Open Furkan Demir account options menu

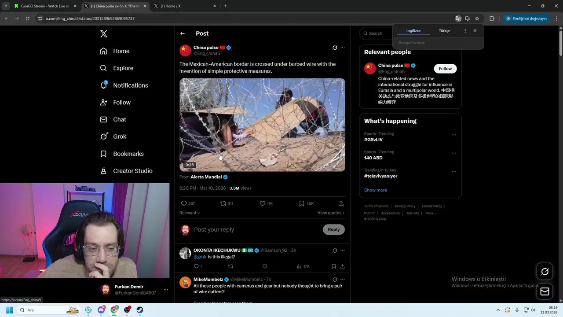[165, 290]
